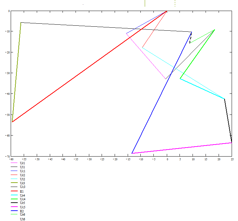
Task: Select the olive Ur3 vector in plot
Action: click(16, 72)
